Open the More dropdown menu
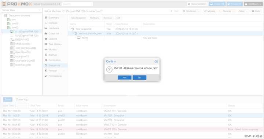The width and height of the screenshot is (264, 139). click(243, 11)
